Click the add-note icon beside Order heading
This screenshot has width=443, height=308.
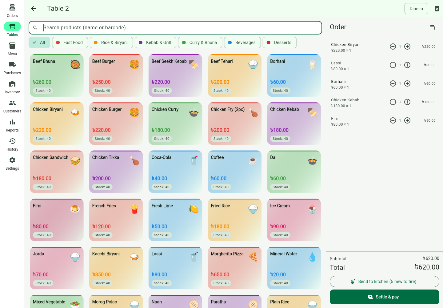tap(433, 27)
